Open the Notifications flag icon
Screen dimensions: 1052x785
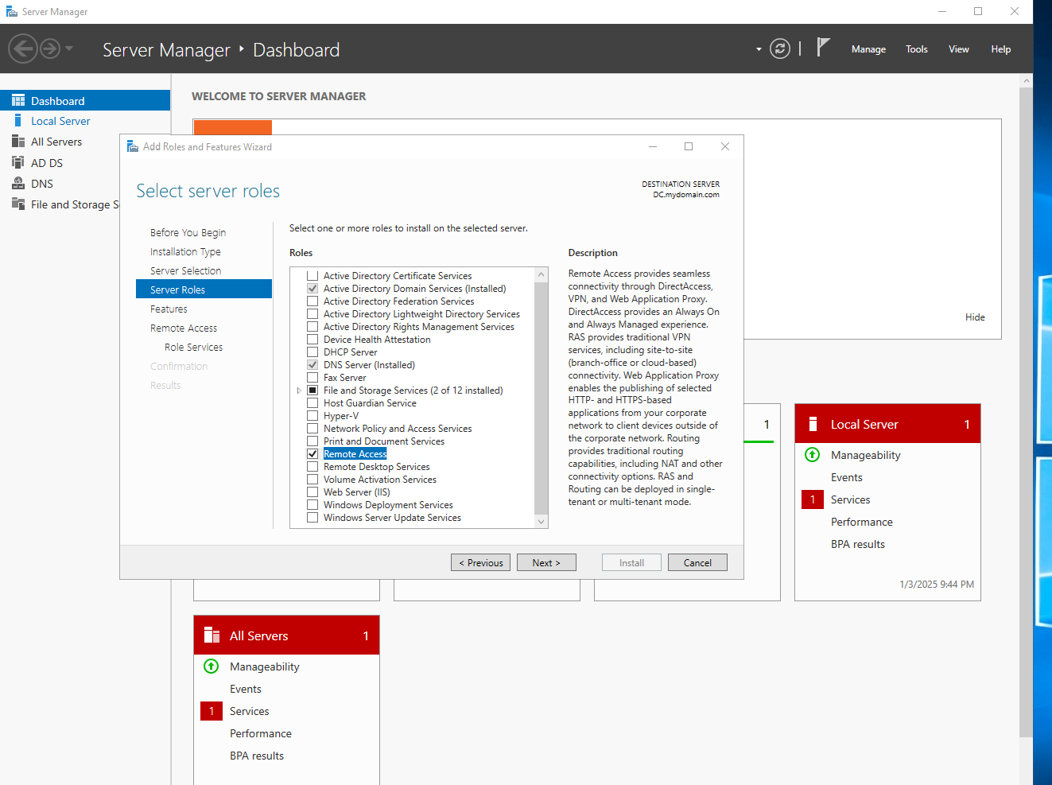click(823, 48)
